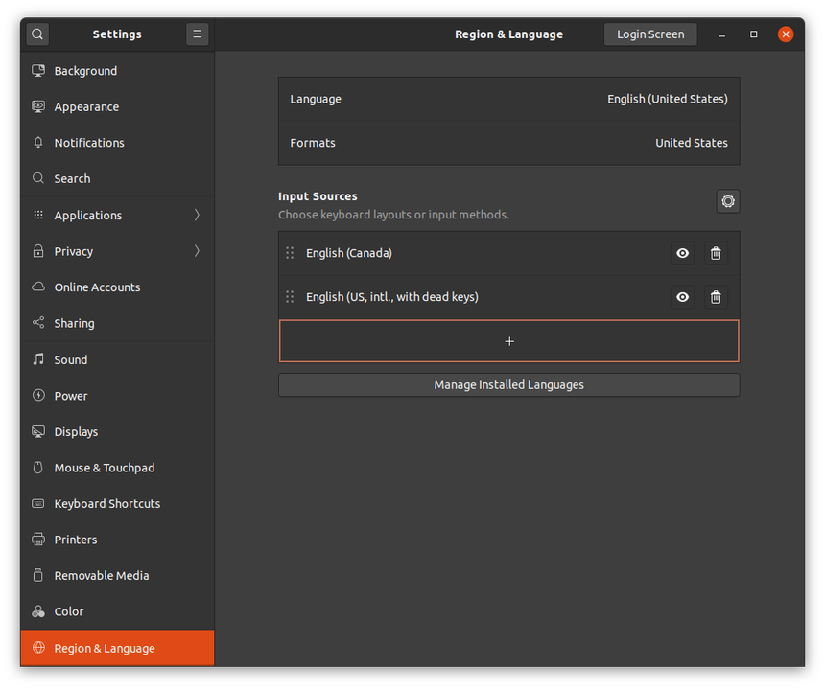Preview English (Canada) keyboard layout eye icon
825x689 pixels.
(x=682, y=253)
